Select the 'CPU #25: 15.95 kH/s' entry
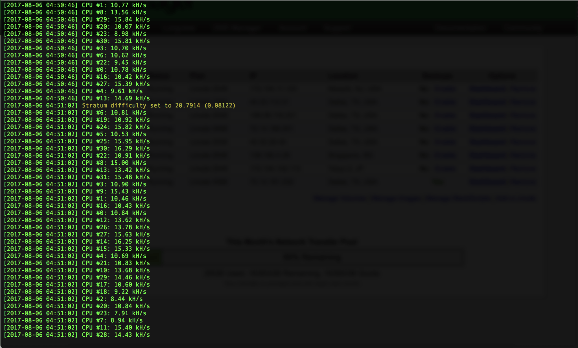Viewport: 578px width, 348px height. point(76,141)
